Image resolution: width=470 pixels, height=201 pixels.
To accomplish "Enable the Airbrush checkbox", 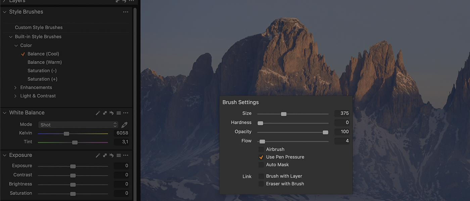I will 261,149.
